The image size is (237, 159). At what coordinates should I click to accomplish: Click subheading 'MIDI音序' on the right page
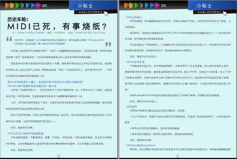pos(131,107)
